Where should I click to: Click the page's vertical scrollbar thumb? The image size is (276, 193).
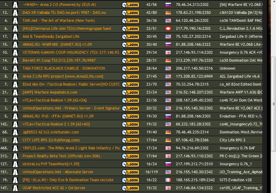pos(274,104)
